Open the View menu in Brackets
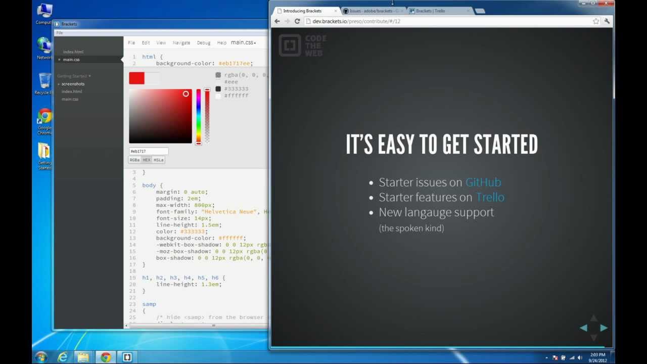647x364 pixels. point(161,43)
